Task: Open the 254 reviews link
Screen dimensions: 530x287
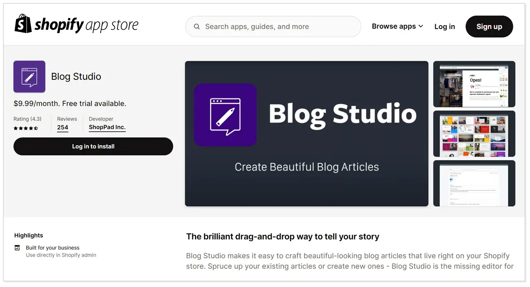Action: pyautogui.click(x=63, y=127)
